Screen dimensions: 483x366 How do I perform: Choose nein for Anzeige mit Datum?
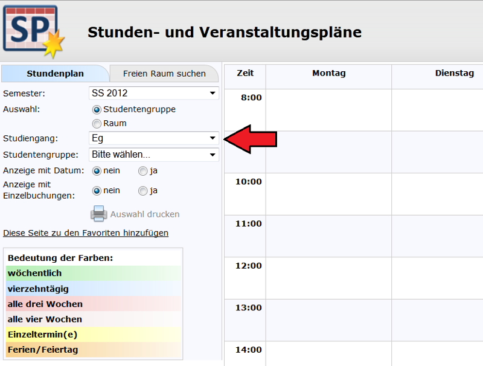(97, 171)
